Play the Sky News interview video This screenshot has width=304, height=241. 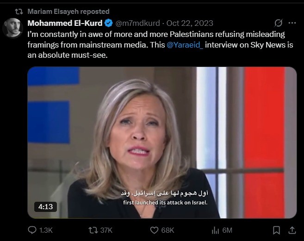click(x=162, y=143)
